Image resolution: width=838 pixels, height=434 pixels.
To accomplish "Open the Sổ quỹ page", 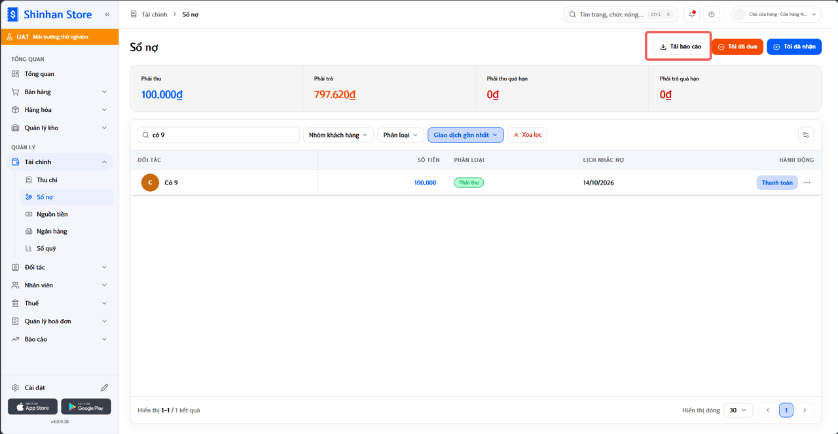I will tap(67, 248).
